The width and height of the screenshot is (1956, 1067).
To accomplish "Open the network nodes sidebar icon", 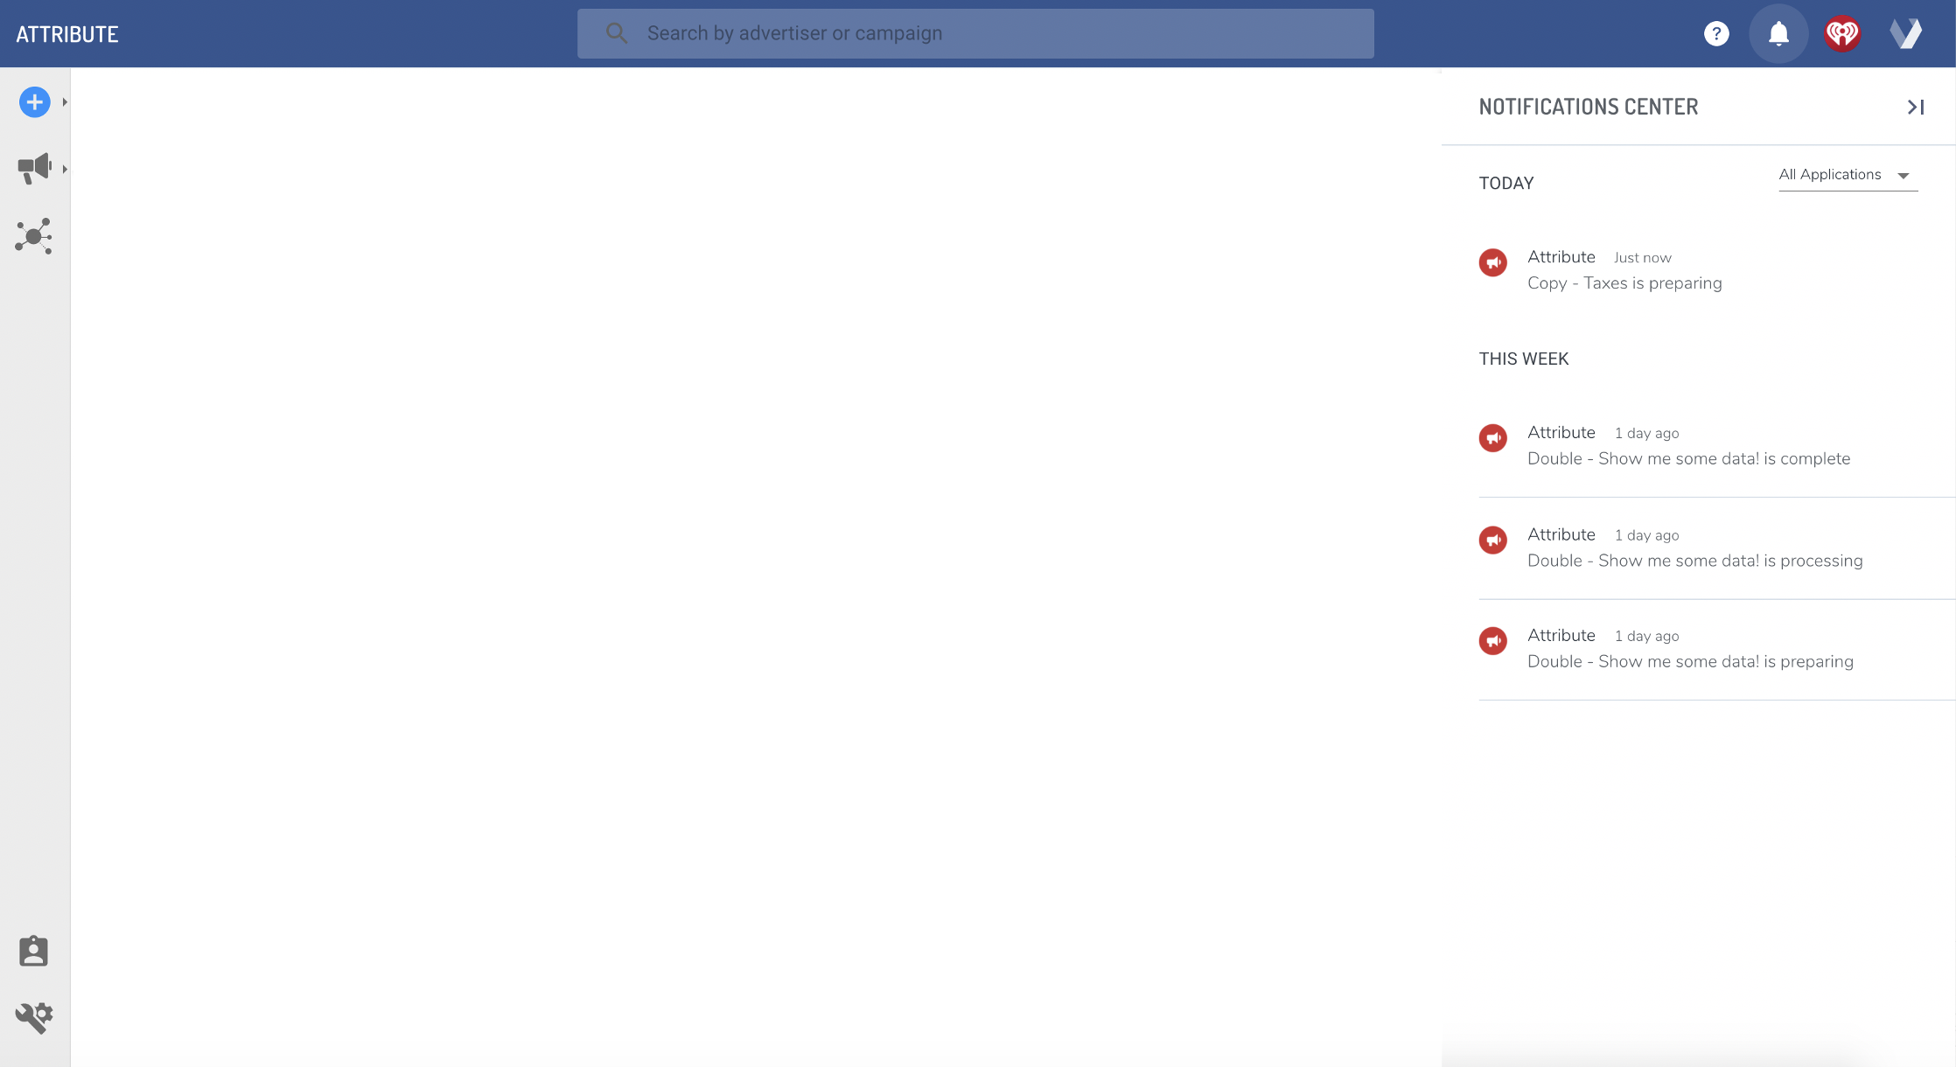I will pos(34,236).
